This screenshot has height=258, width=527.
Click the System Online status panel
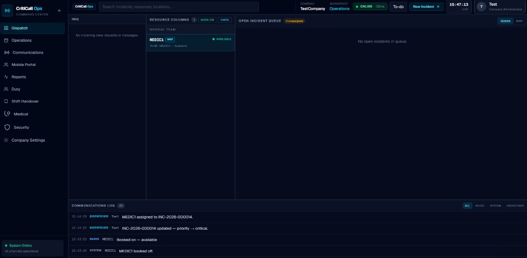(32, 248)
